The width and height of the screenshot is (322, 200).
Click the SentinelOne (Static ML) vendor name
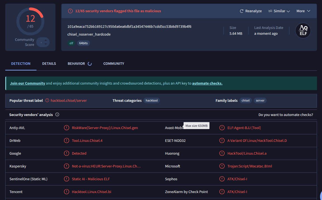[x=28, y=179]
